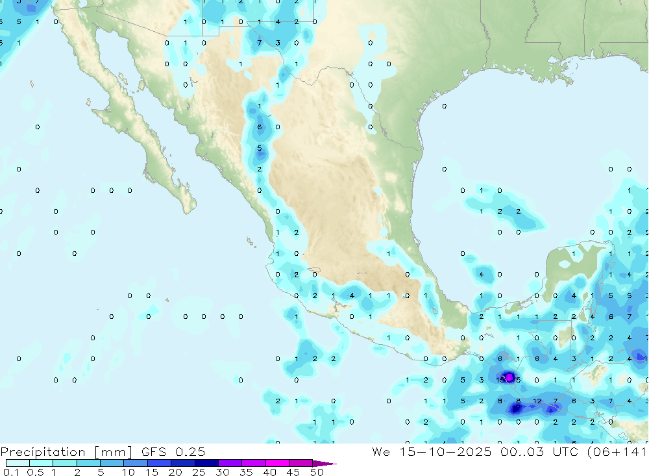Click the 0.5–1 mm legend color swatch
This screenshot has height=476, width=649.
(42, 463)
